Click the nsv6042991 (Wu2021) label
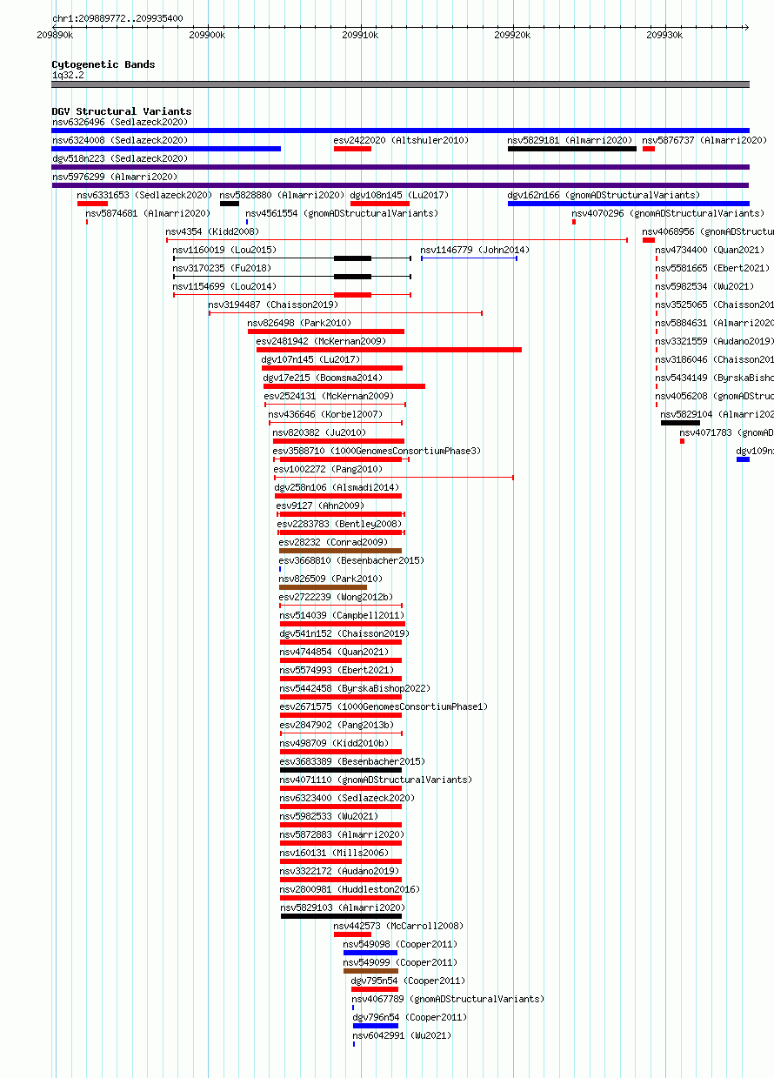Viewport: 774px width, 1078px height. point(403,1035)
